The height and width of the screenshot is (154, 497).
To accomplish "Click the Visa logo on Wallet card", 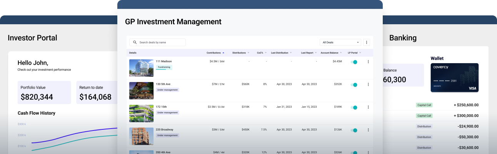I will tap(472, 89).
